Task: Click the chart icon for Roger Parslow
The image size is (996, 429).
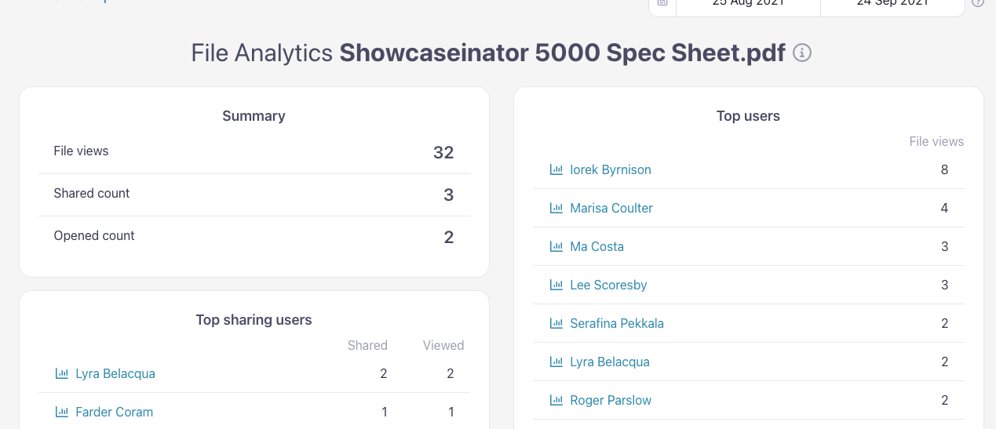Action: [556, 400]
